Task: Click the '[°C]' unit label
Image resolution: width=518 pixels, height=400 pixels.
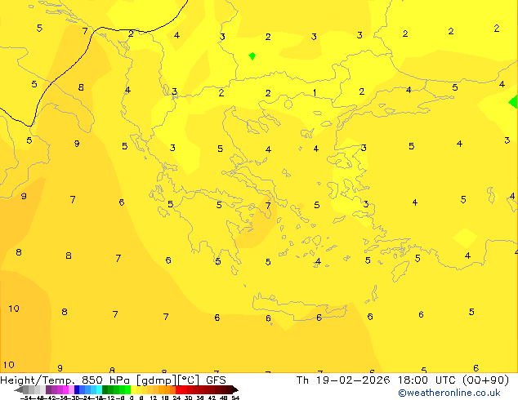Action: tap(188, 380)
